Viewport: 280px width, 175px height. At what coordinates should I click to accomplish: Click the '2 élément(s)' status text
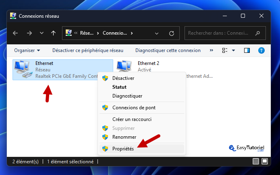(x=25, y=162)
